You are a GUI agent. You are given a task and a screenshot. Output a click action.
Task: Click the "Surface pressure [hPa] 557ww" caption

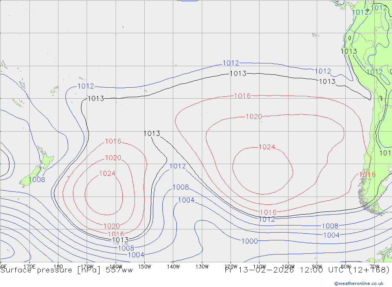point(67,270)
